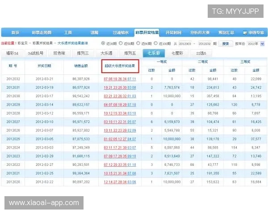
Task: Open draw result 10 11 22 23 29 02 09
Action: click(120, 130)
